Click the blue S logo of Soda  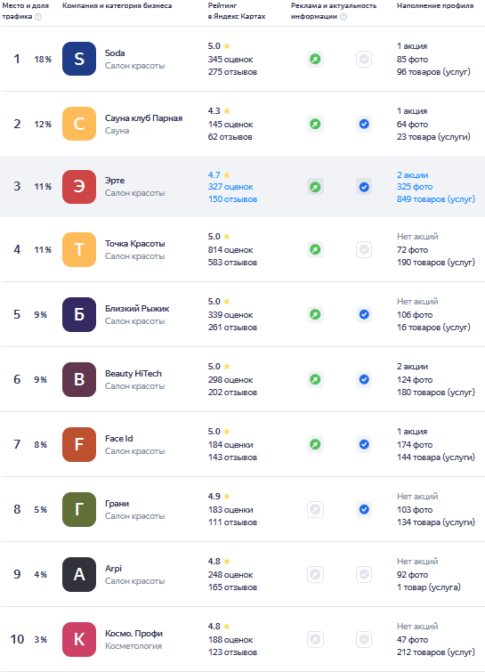click(79, 59)
